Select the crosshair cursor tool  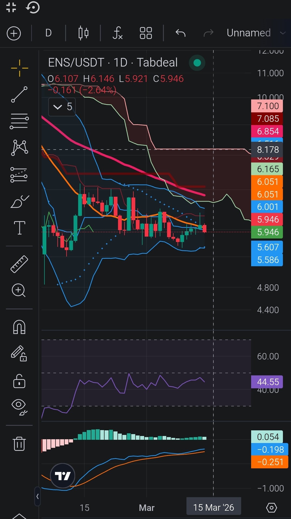coord(19,68)
